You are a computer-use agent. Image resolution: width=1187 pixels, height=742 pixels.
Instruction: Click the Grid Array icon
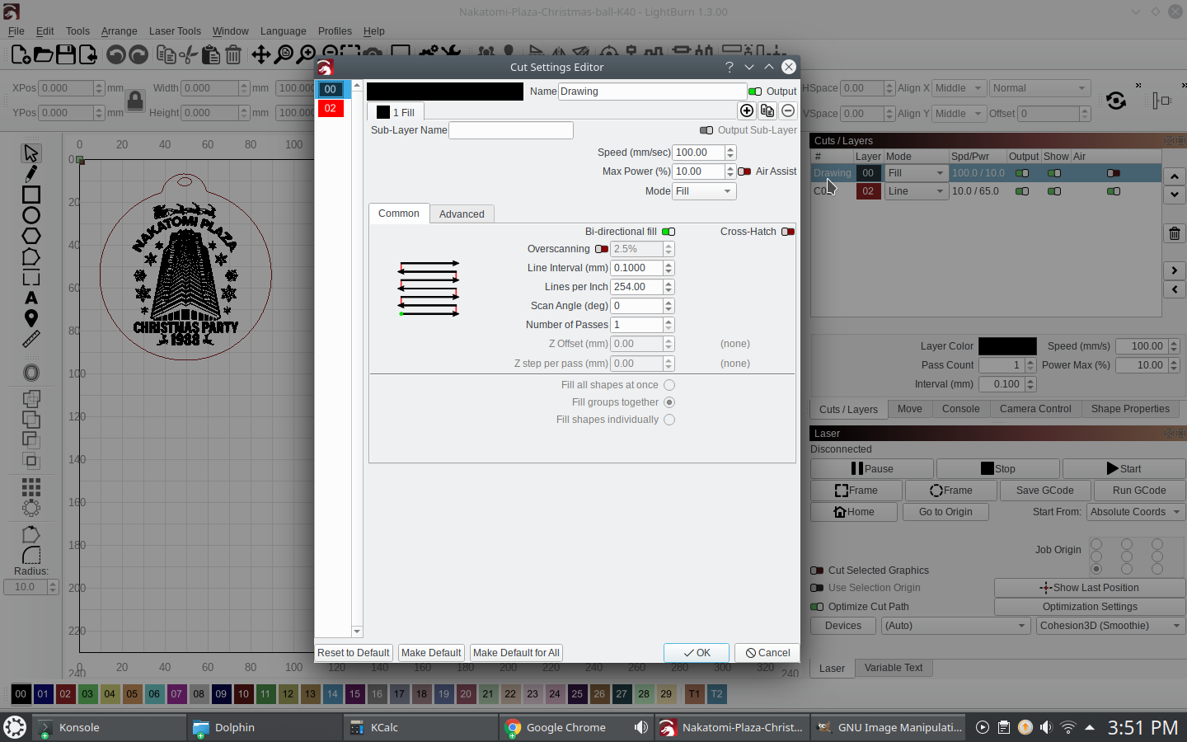tap(31, 487)
